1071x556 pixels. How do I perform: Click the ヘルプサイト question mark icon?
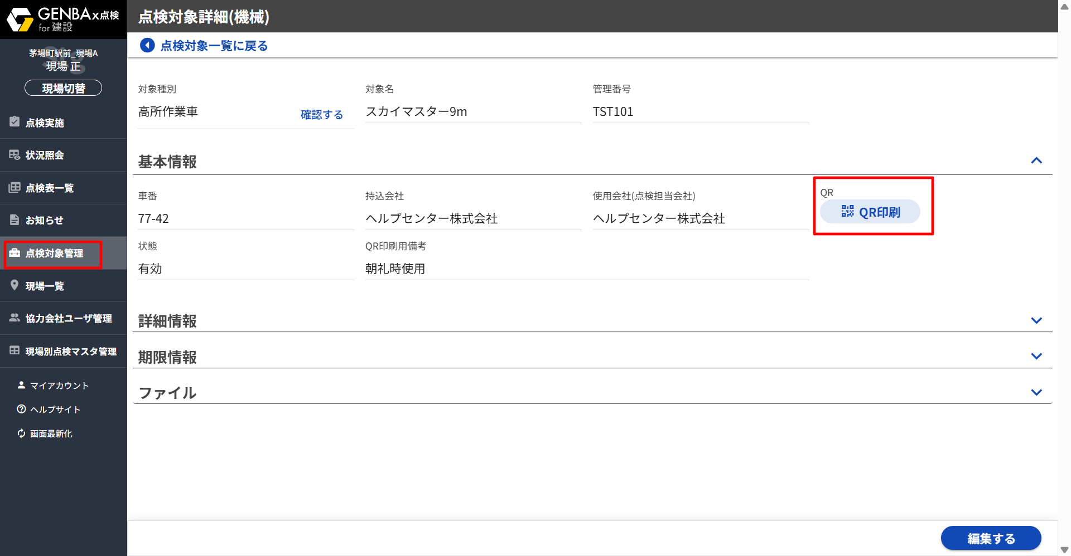click(x=21, y=409)
